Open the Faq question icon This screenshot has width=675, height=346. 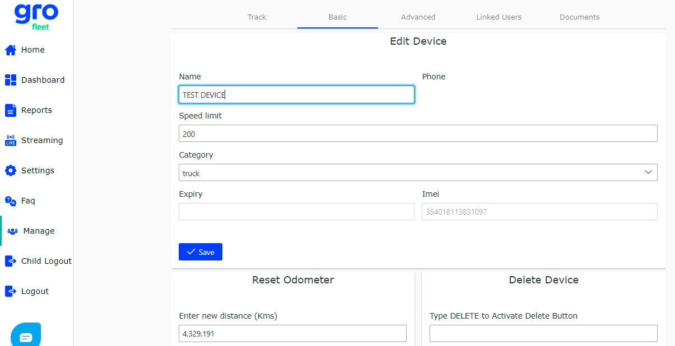(x=10, y=201)
